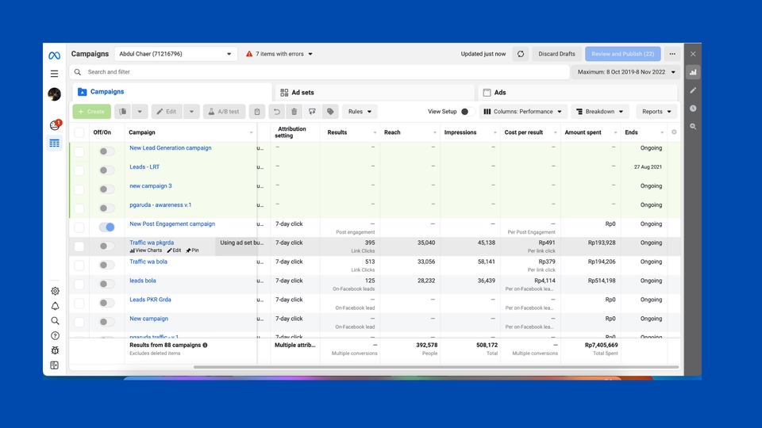
Task: Open the Reports dropdown
Action: pyautogui.click(x=656, y=112)
